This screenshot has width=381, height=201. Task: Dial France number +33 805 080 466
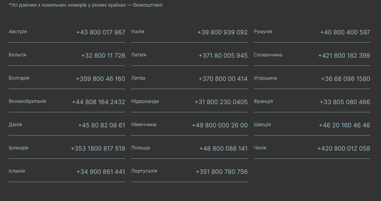pos(345,102)
